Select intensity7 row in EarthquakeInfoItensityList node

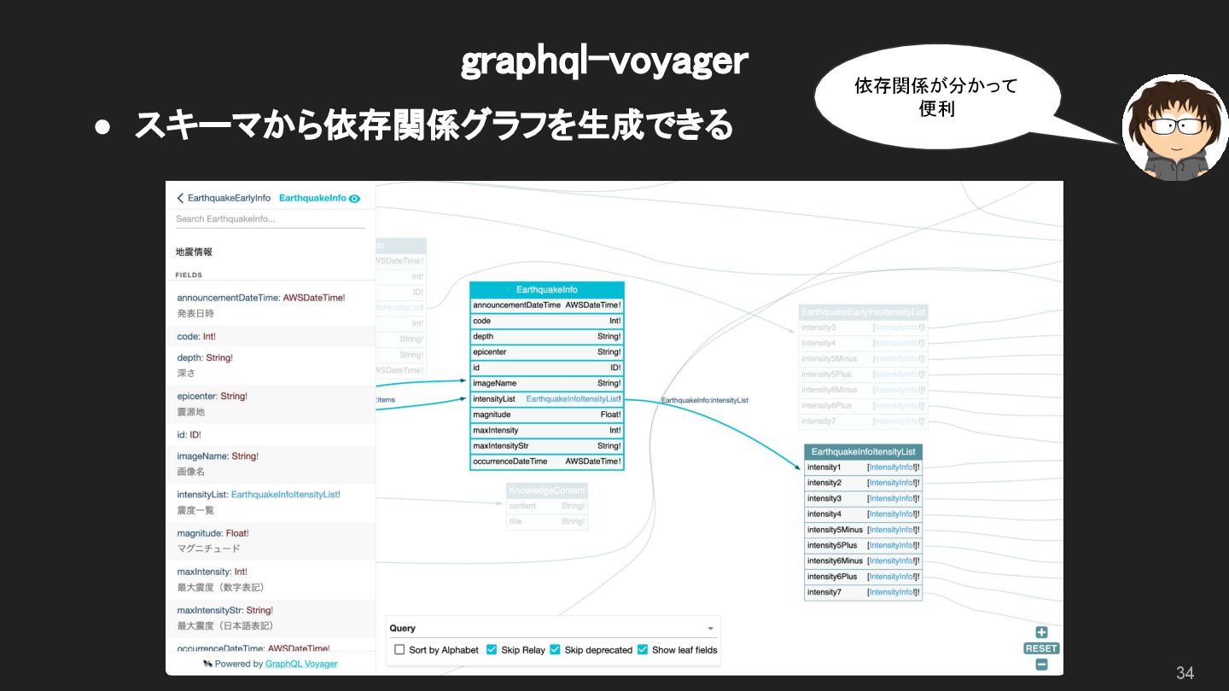coord(864,592)
